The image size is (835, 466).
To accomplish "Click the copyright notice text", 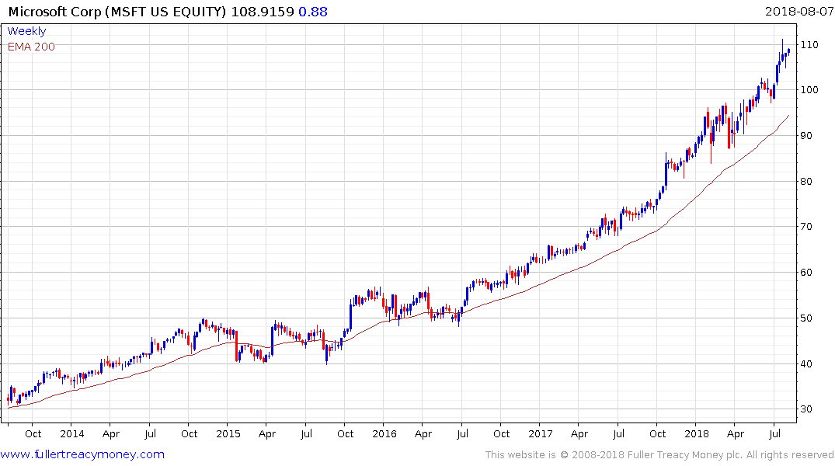I will tap(659, 455).
